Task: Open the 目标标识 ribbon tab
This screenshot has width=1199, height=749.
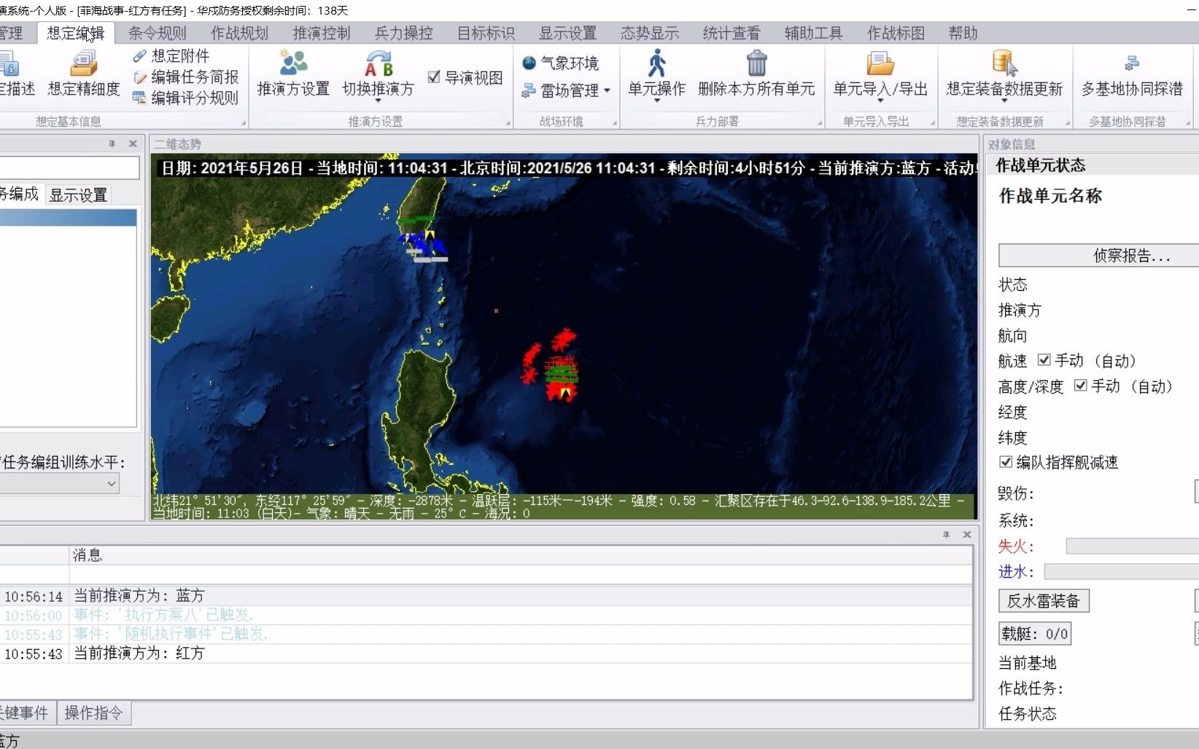Action: pos(486,33)
